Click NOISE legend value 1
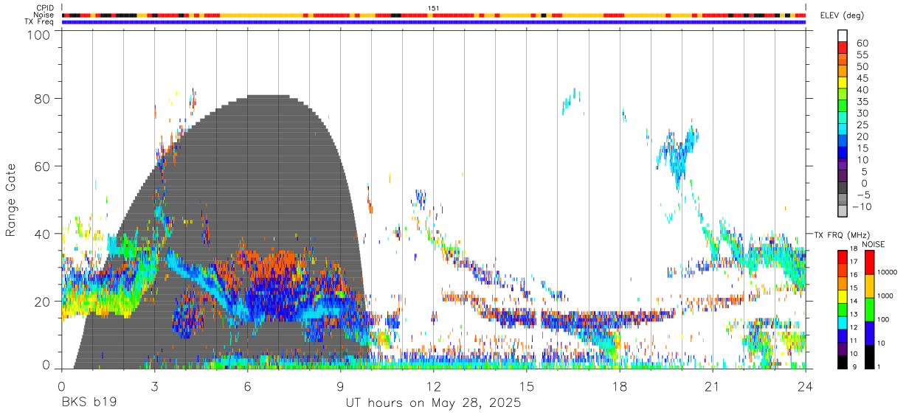This screenshot has height=418, width=906. (x=879, y=366)
